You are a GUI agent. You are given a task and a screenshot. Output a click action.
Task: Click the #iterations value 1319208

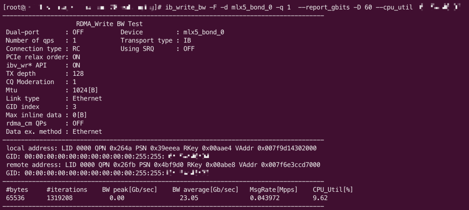point(59,198)
